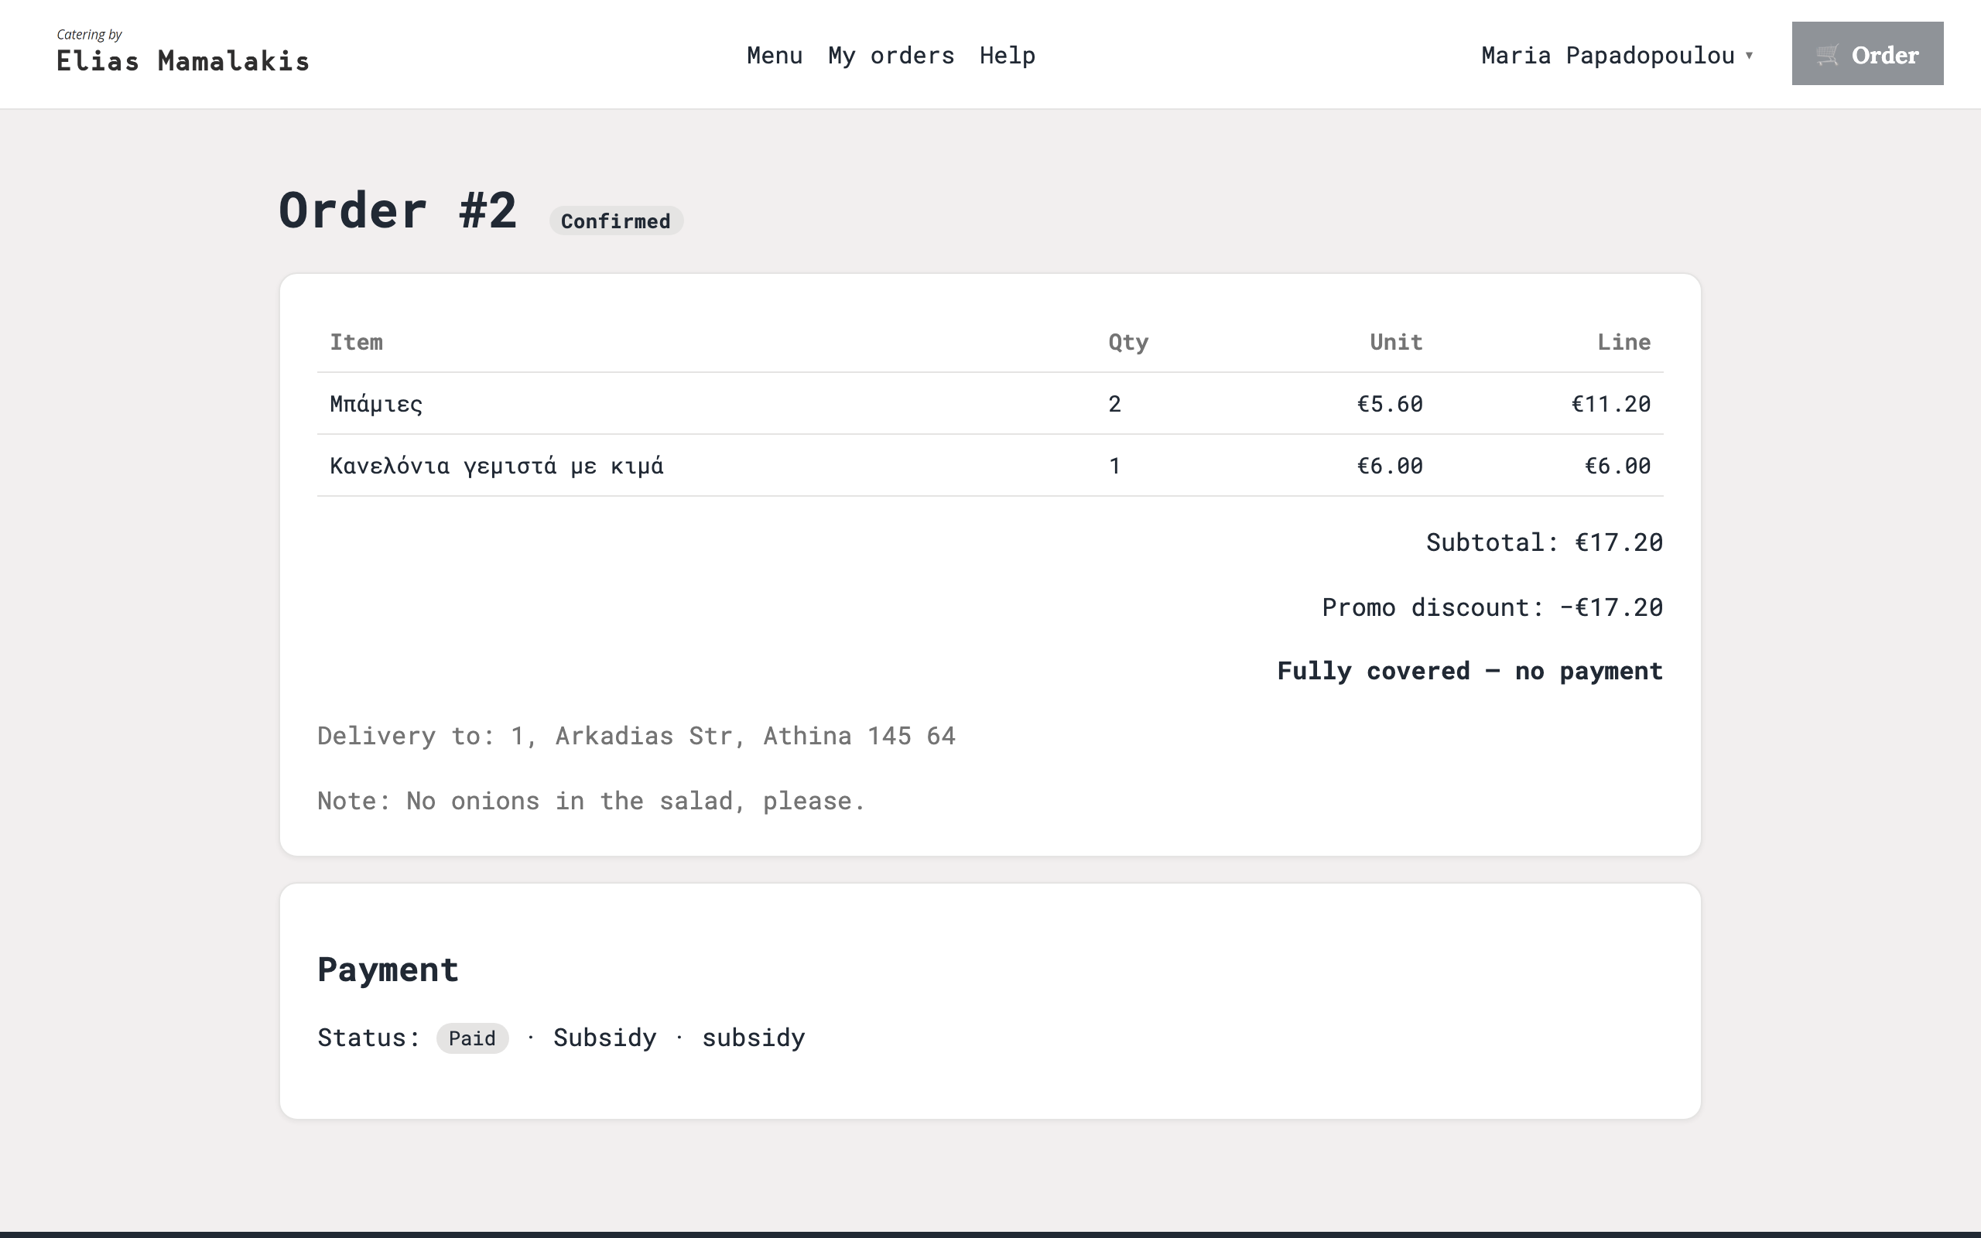The width and height of the screenshot is (1981, 1238).
Task: Select the Unit column header
Action: [x=1396, y=342]
